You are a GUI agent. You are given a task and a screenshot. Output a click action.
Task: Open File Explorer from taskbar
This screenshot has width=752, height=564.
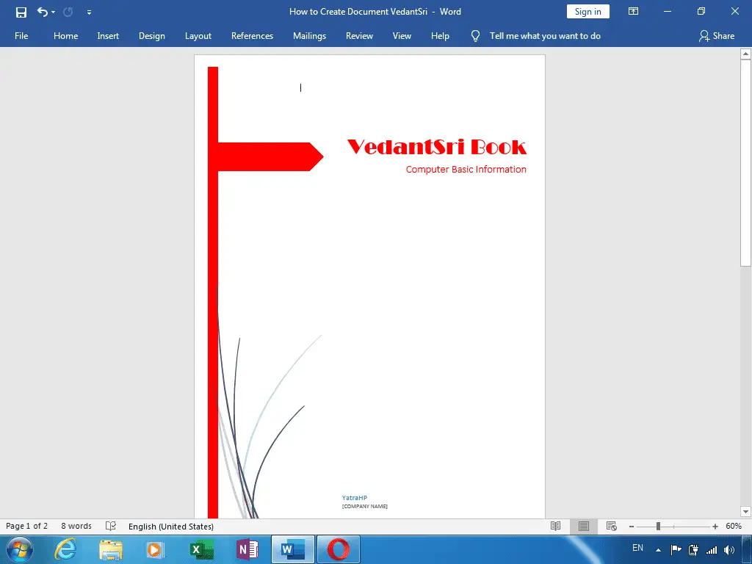[111, 549]
